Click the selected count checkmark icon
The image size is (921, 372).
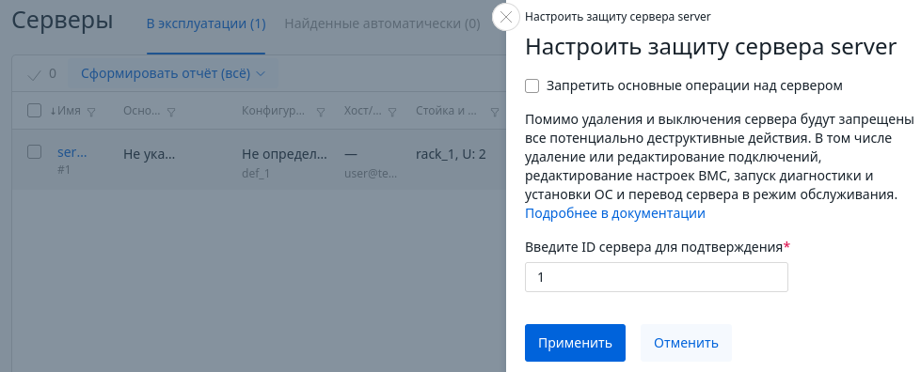[x=35, y=74]
